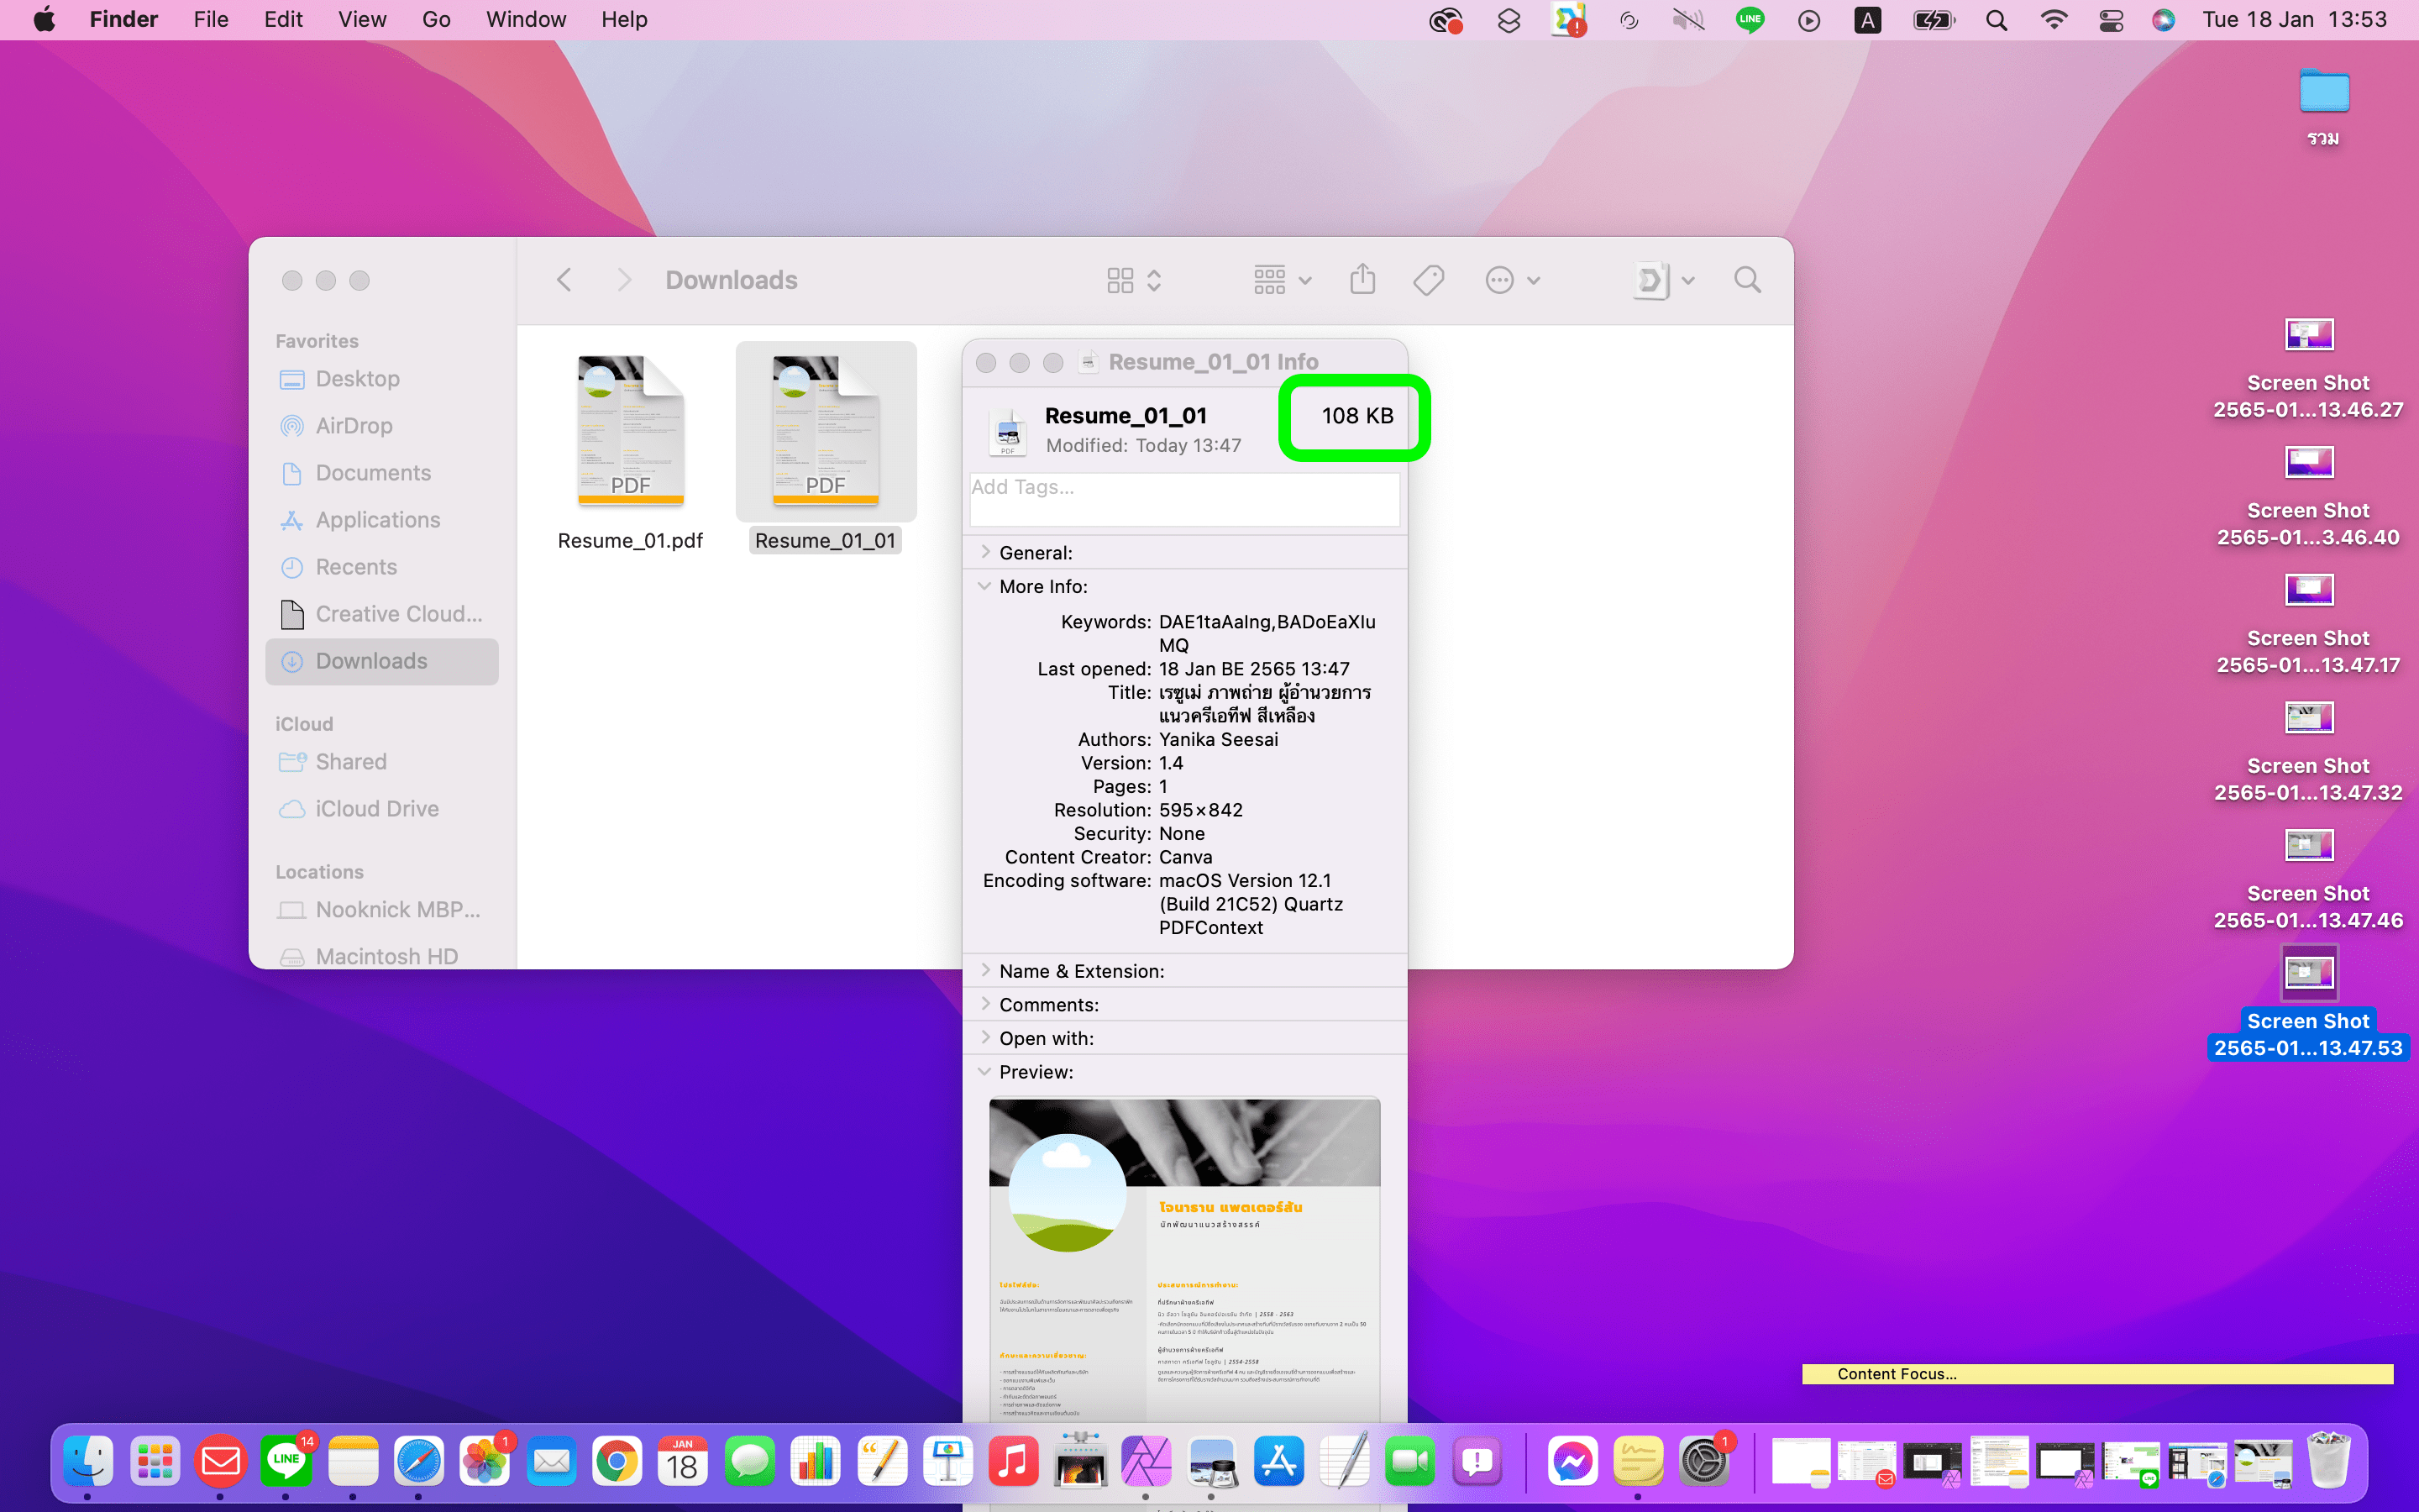Open the Music app in Dock
This screenshot has width=2419, height=1512.
click(1013, 1462)
